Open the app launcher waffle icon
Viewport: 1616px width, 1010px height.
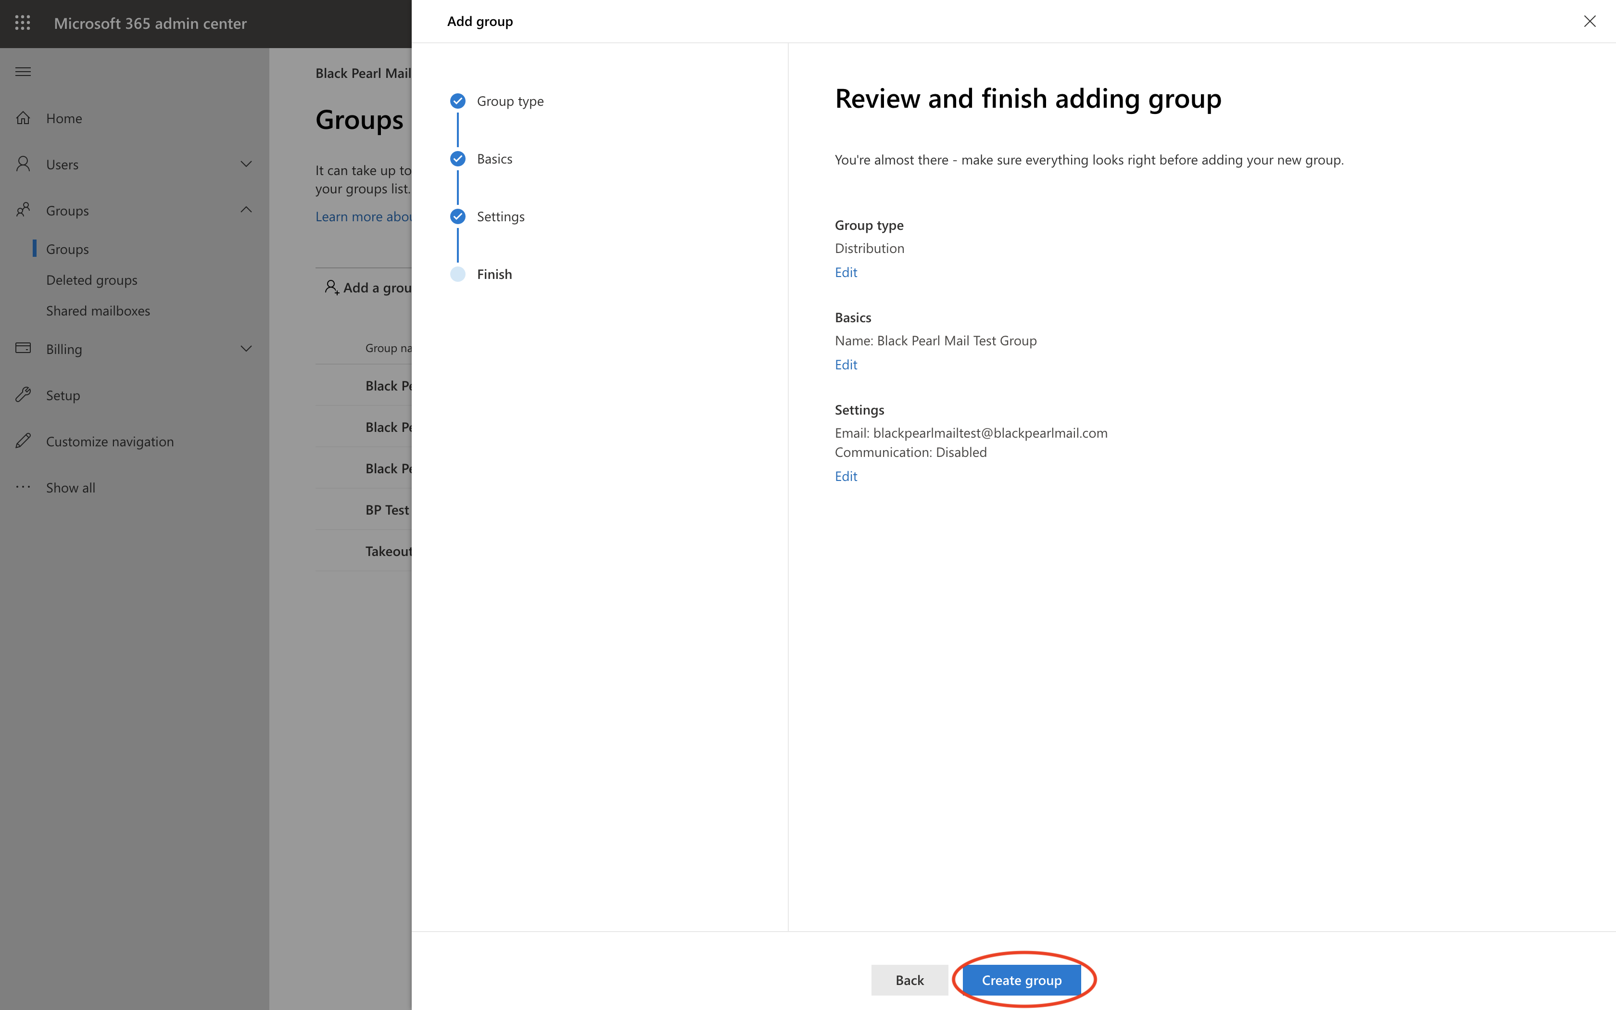point(23,24)
